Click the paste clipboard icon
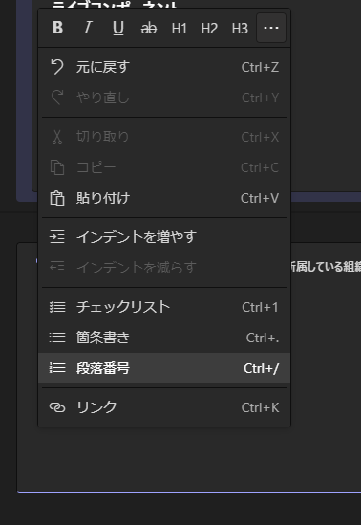 [57, 198]
